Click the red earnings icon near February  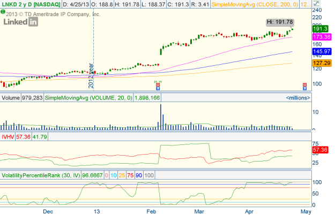click(x=158, y=85)
